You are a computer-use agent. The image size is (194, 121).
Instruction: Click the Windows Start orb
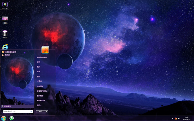pos(4,118)
